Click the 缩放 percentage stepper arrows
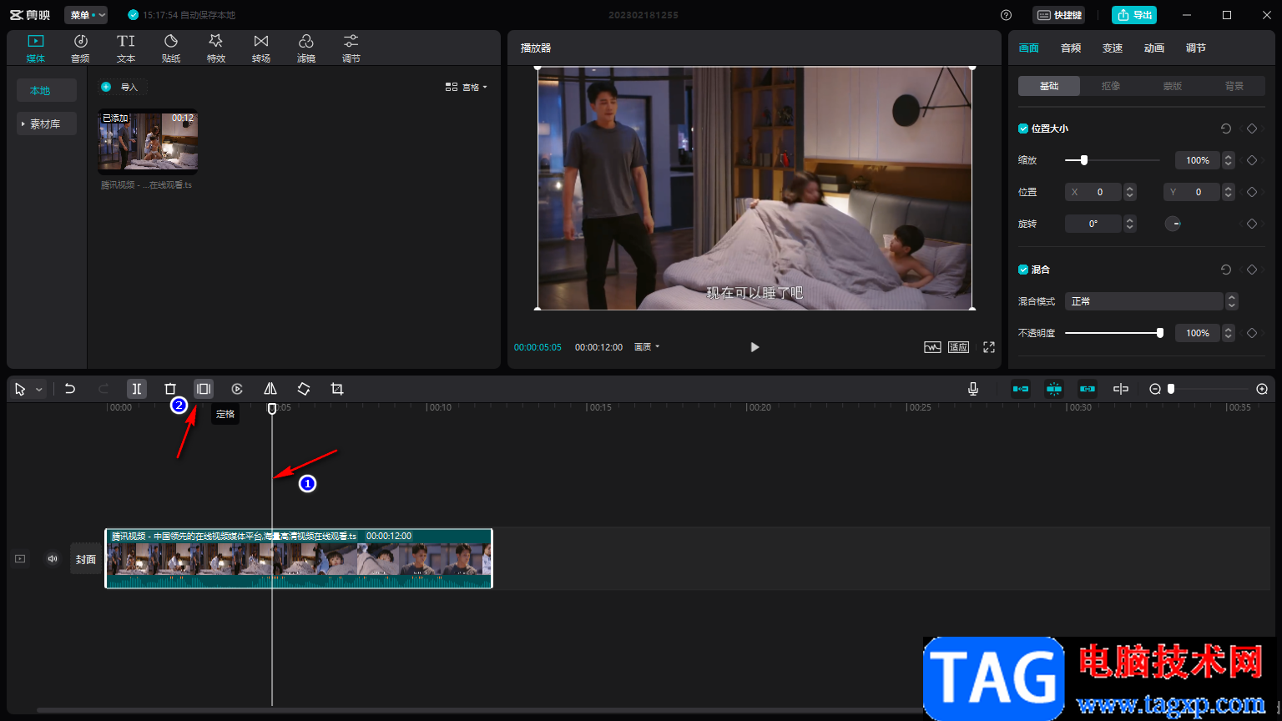Viewport: 1282px width, 721px height. pyautogui.click(x=1229, y=160)
